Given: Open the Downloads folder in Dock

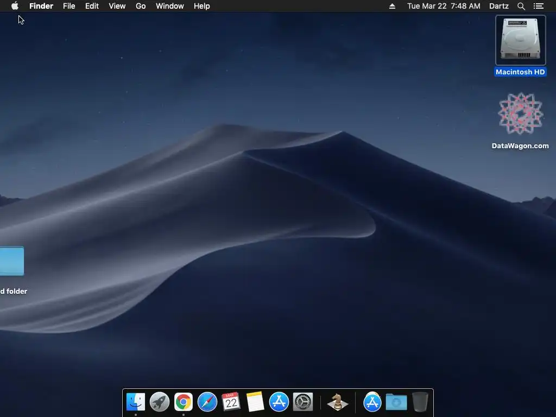Looking at the screenshot, I should click(396, 402).
